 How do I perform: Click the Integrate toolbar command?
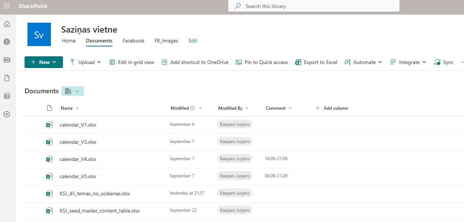tap(408, 62)
